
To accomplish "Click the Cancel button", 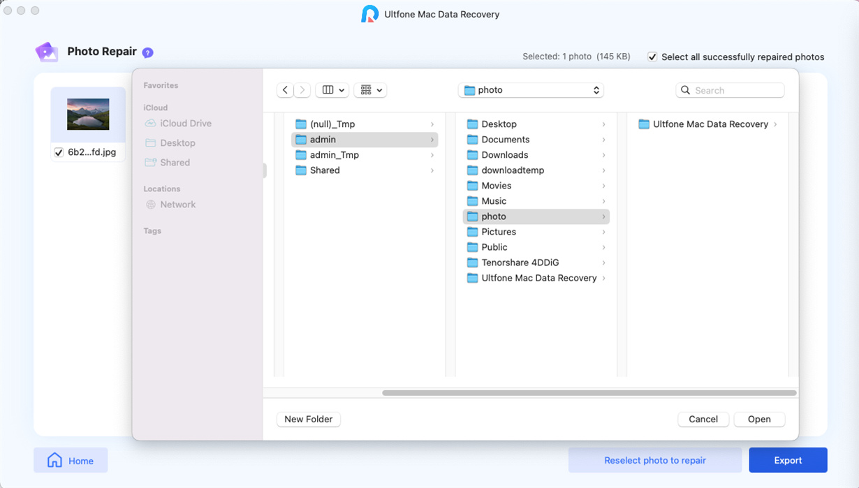I will coord(703,419).
